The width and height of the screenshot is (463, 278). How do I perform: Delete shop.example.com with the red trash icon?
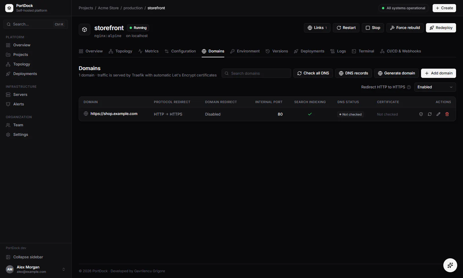pos(447,114)
